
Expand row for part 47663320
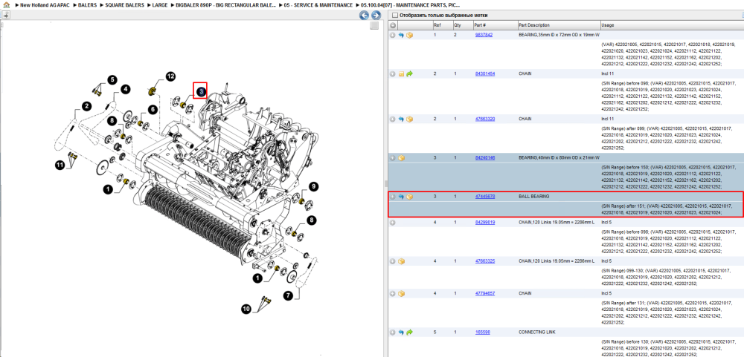(392, 119)
